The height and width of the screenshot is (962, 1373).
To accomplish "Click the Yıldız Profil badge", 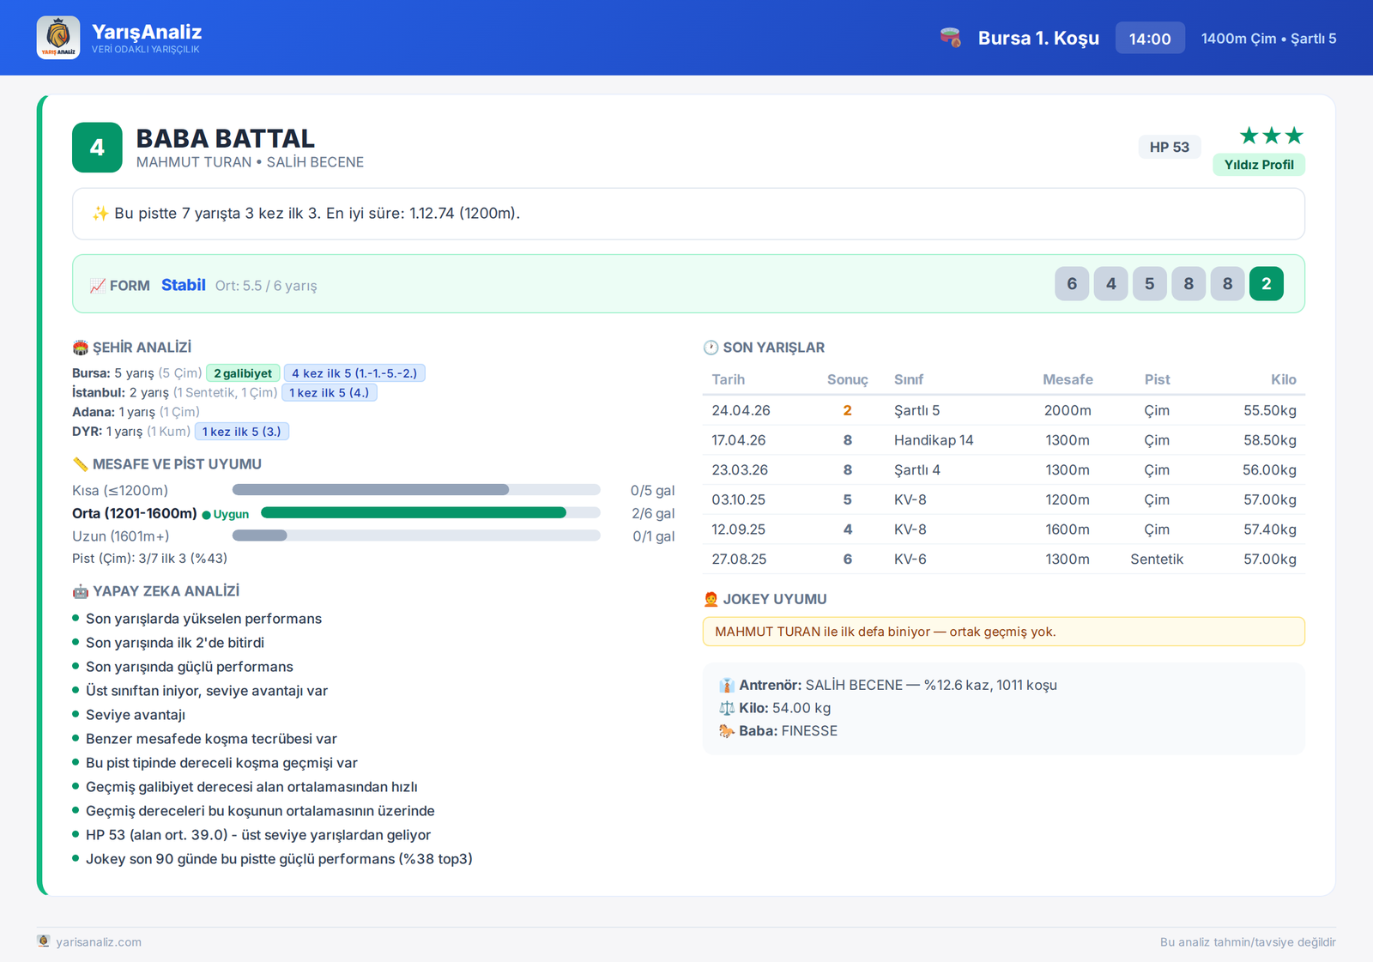I will (1259, 165).
